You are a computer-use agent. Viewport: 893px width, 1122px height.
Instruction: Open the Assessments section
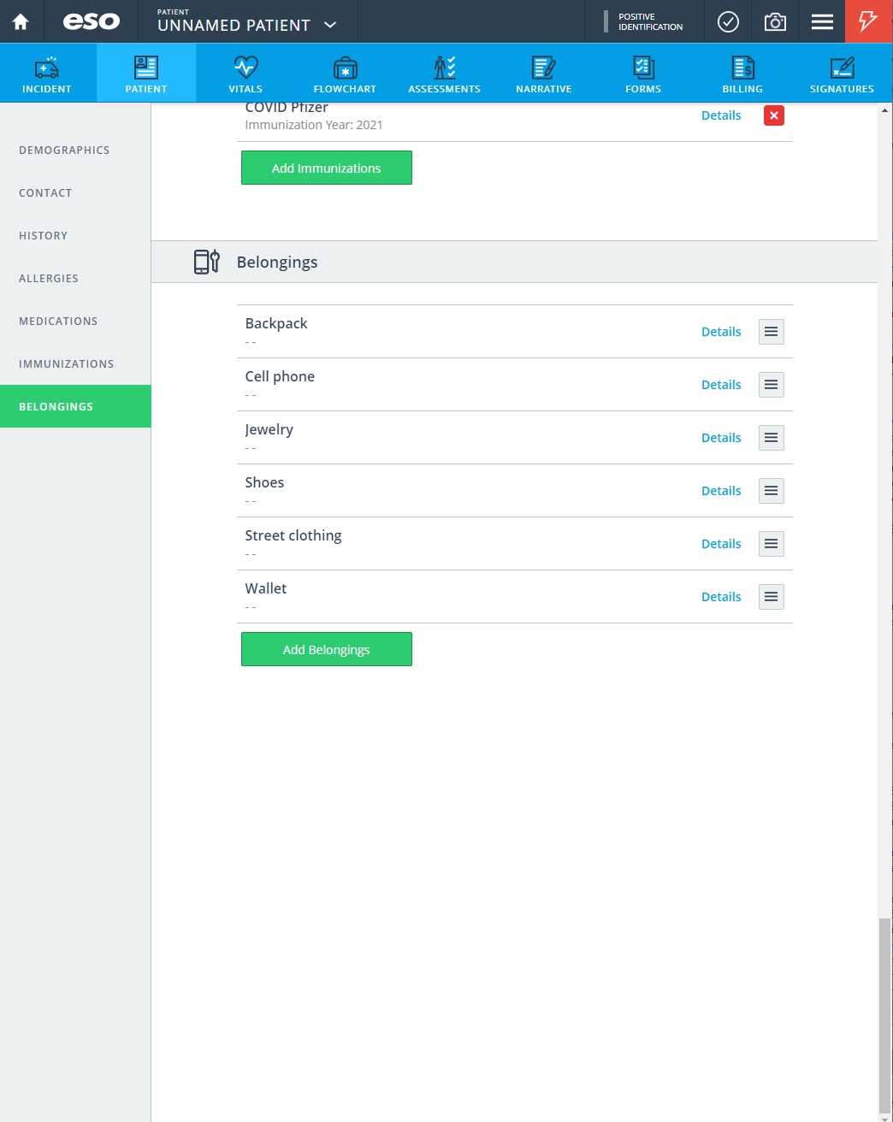click(x=444, y=74)
